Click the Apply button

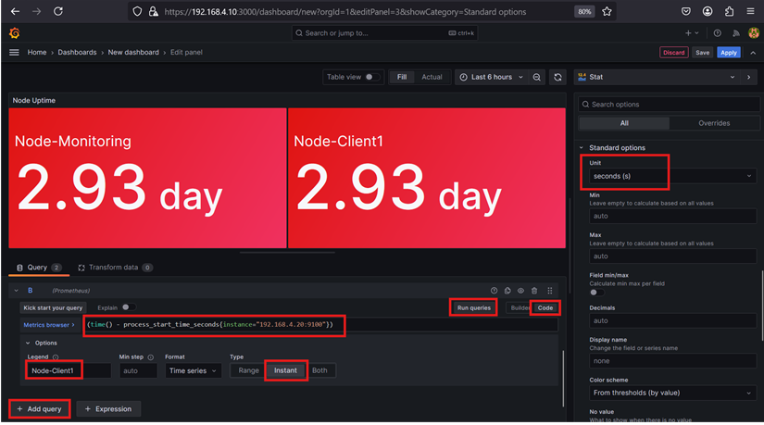(729, 53)
